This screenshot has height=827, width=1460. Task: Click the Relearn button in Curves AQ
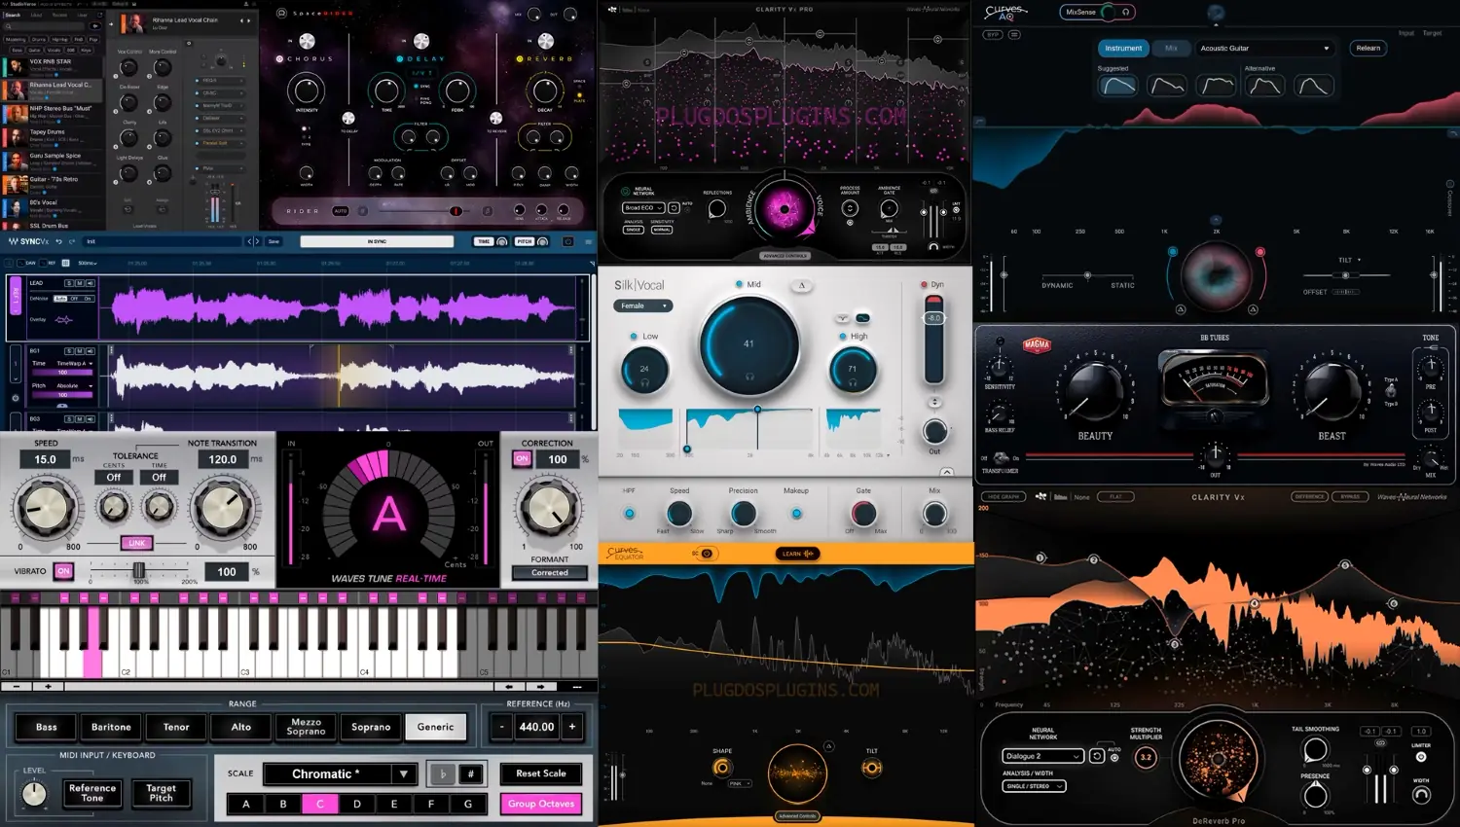pos(1368,48)
